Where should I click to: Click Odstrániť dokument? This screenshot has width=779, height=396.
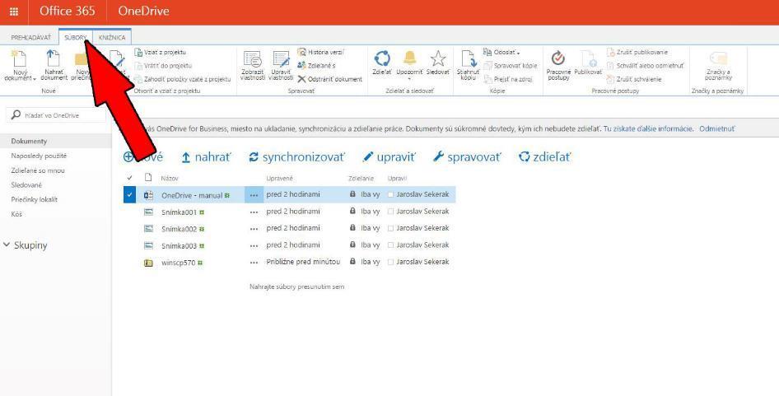click(x=330, y=79)
